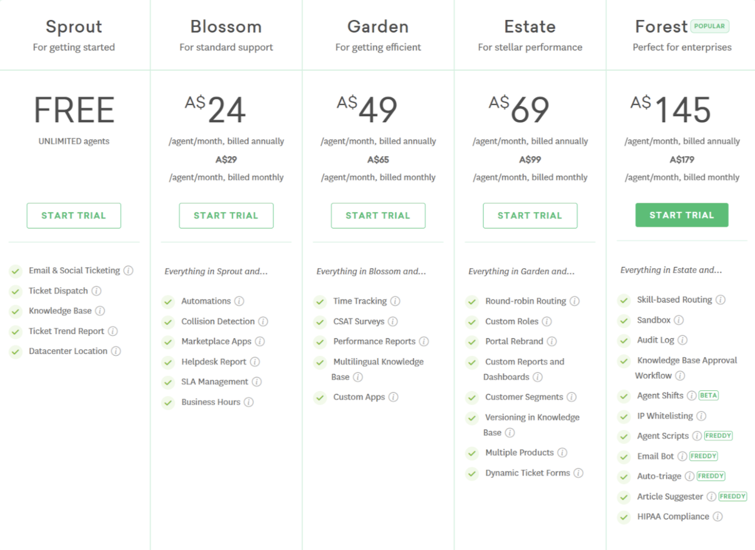
Task: Open info tooltip for HIPAA Compliance
Action: pos(718,517)
